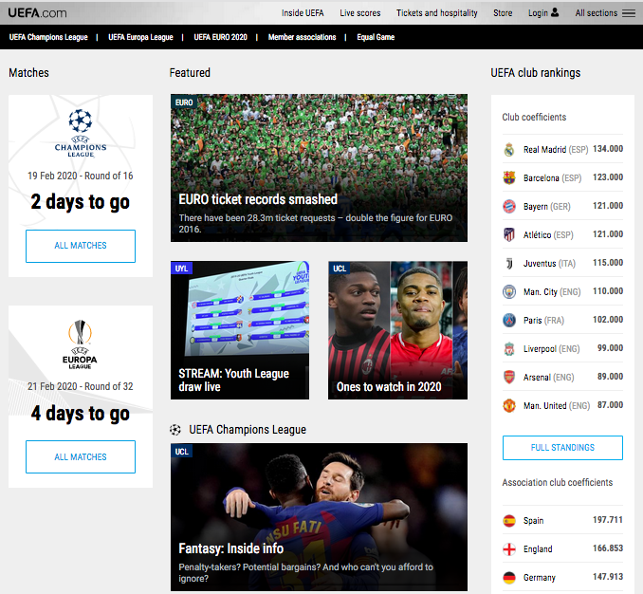Click the Atlético club crest
This screenshot has width=643, height=594.
point(509,234)
